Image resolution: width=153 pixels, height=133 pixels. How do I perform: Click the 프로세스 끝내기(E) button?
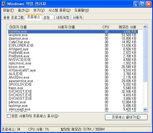click(126, 117)
